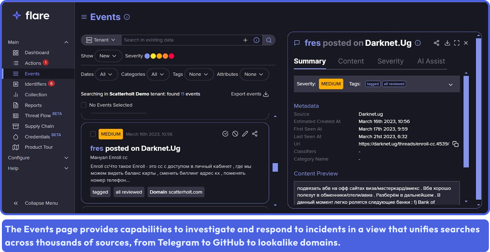
Task: Click the Credentials droplet icon
Action: (x=16, y=137)
